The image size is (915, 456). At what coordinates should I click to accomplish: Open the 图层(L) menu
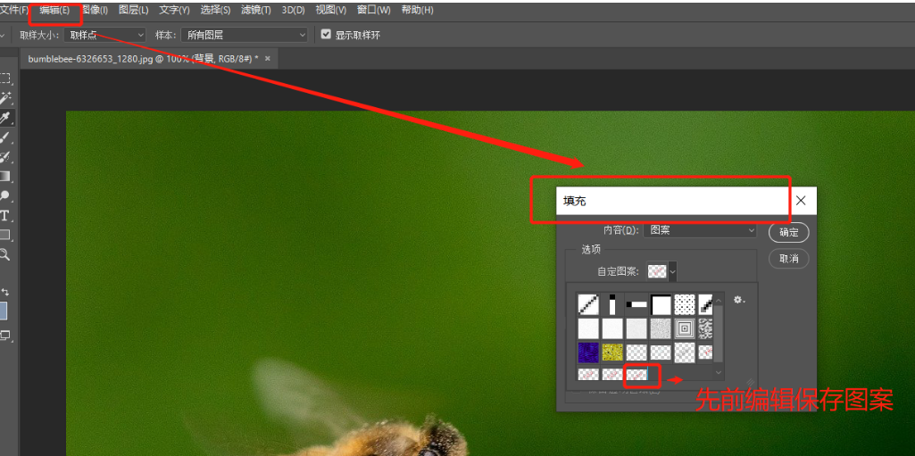[134, 10]
